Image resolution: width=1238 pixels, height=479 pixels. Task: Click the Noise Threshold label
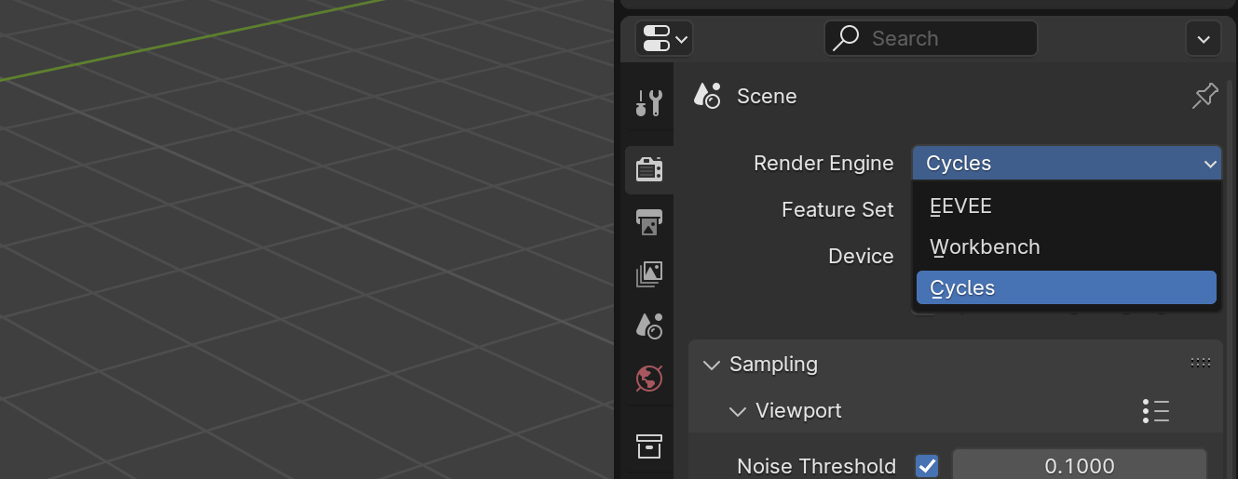(816, 466)
